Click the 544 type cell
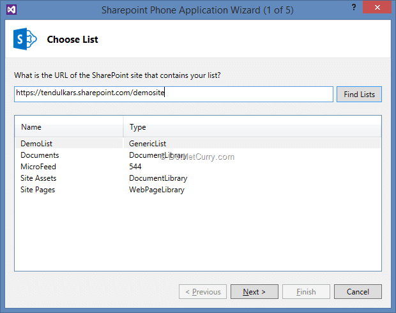Image resolution: width=396 pixels, height=313 pixels. coord(135,167)
